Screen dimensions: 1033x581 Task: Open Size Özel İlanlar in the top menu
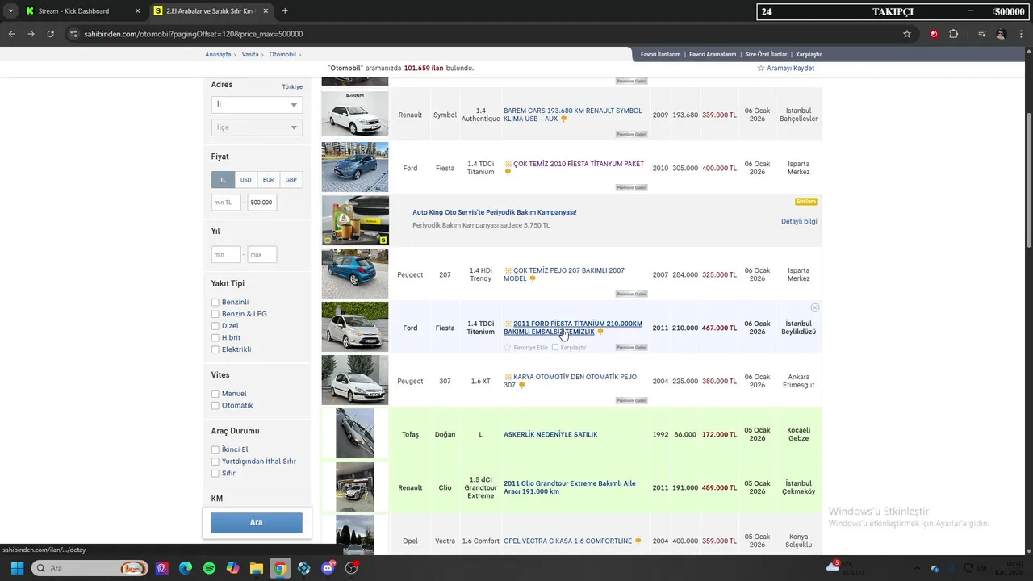[x=766, y=55]
